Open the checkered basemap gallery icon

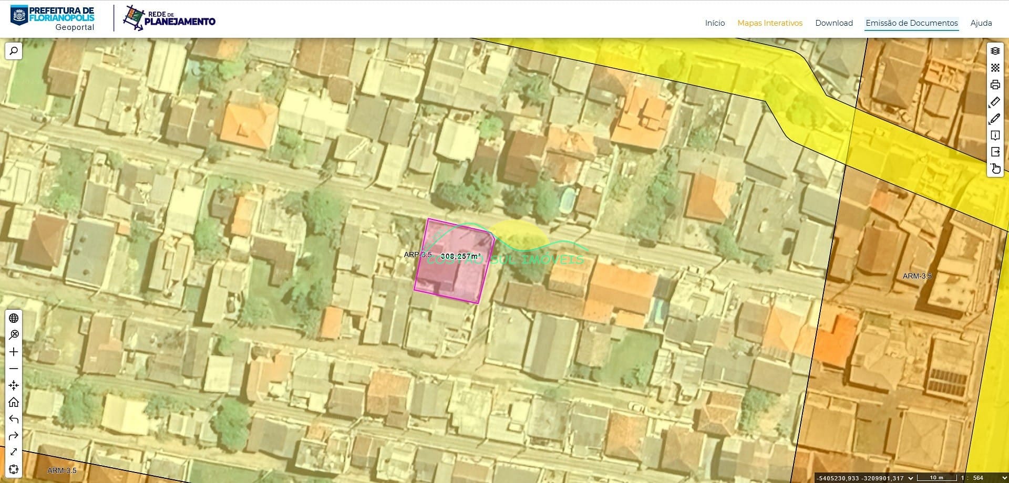(995, 68)
